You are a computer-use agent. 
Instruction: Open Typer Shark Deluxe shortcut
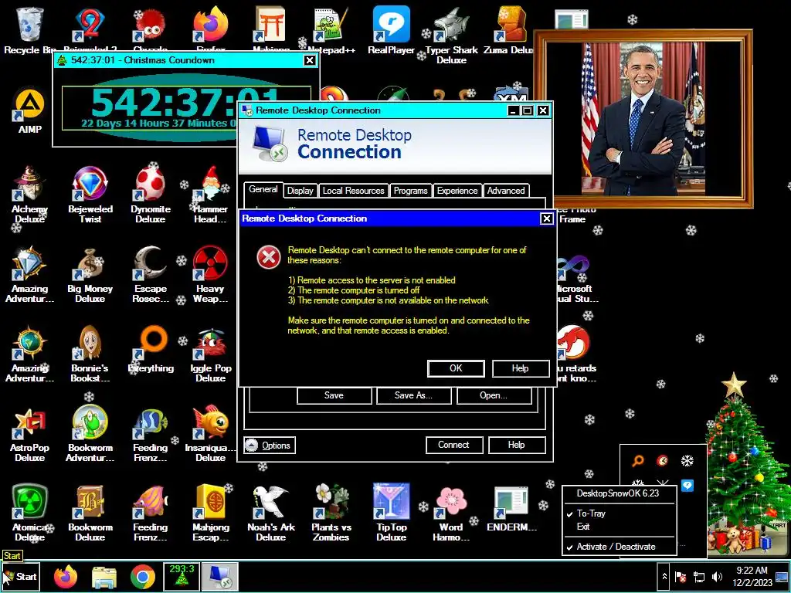(451, 34)
